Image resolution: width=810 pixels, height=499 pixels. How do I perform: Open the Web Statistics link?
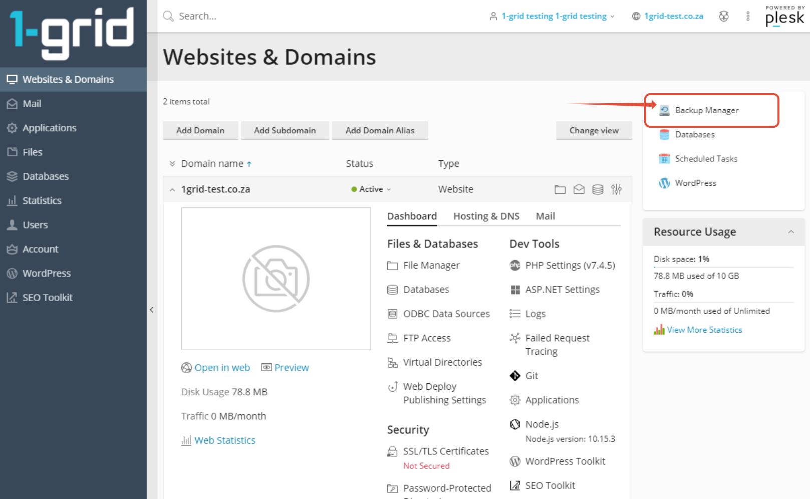tap(218, 440)
